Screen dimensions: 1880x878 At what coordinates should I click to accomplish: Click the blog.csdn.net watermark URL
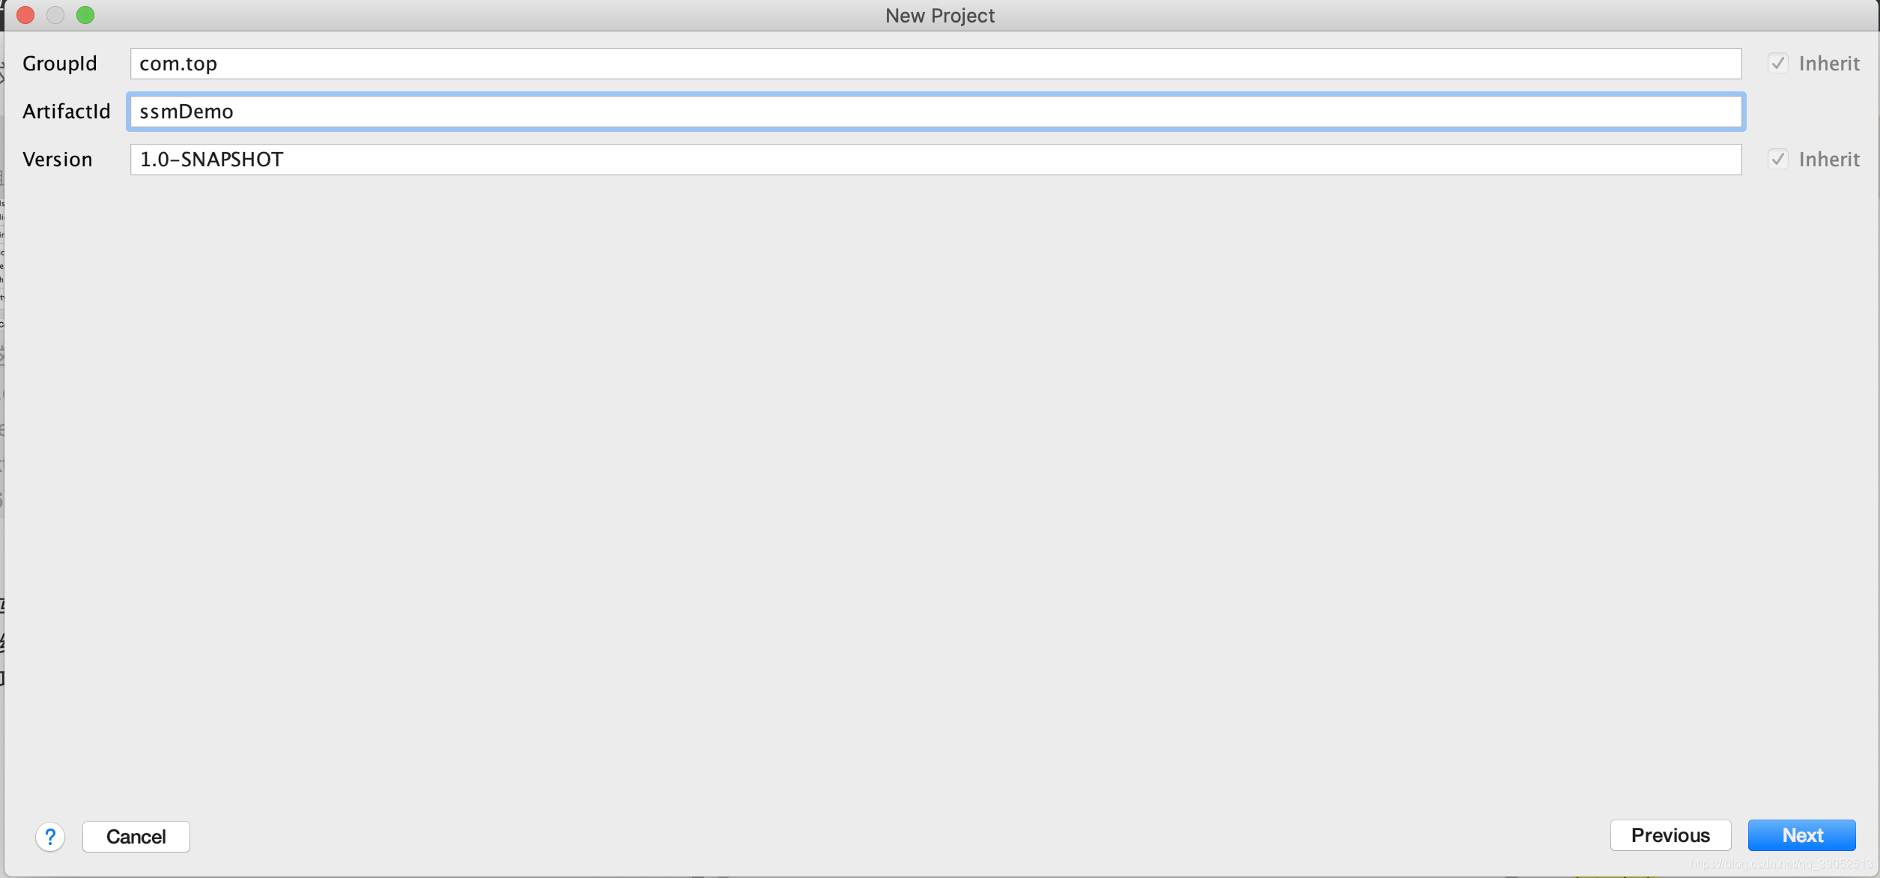click(x=1780, y=864)
